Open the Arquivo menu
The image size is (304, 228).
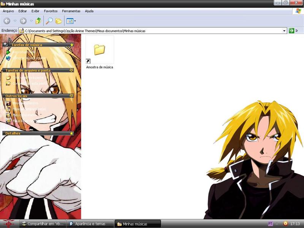8,11
